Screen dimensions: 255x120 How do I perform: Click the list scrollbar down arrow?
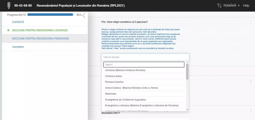[187, 109]
